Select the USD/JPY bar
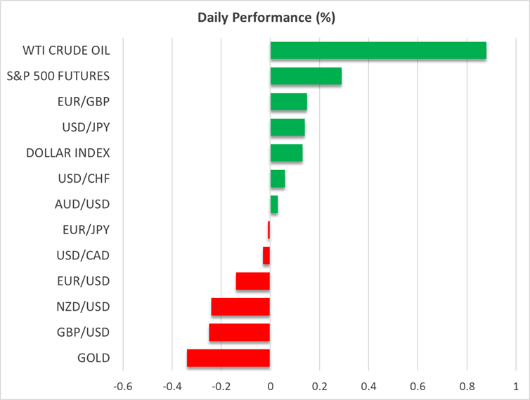This screenshot has height=400, width=530. 287,127
